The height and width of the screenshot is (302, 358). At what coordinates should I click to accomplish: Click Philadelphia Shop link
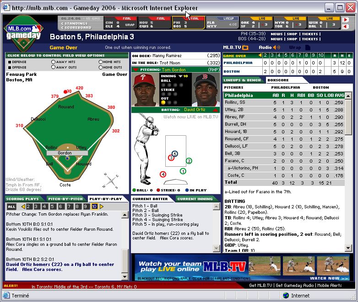[x=292, y=34]
